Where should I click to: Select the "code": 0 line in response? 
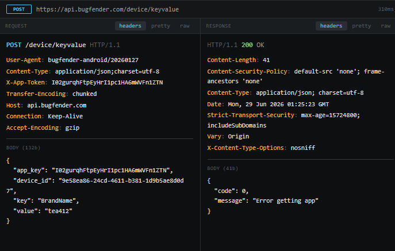point(231,191)
